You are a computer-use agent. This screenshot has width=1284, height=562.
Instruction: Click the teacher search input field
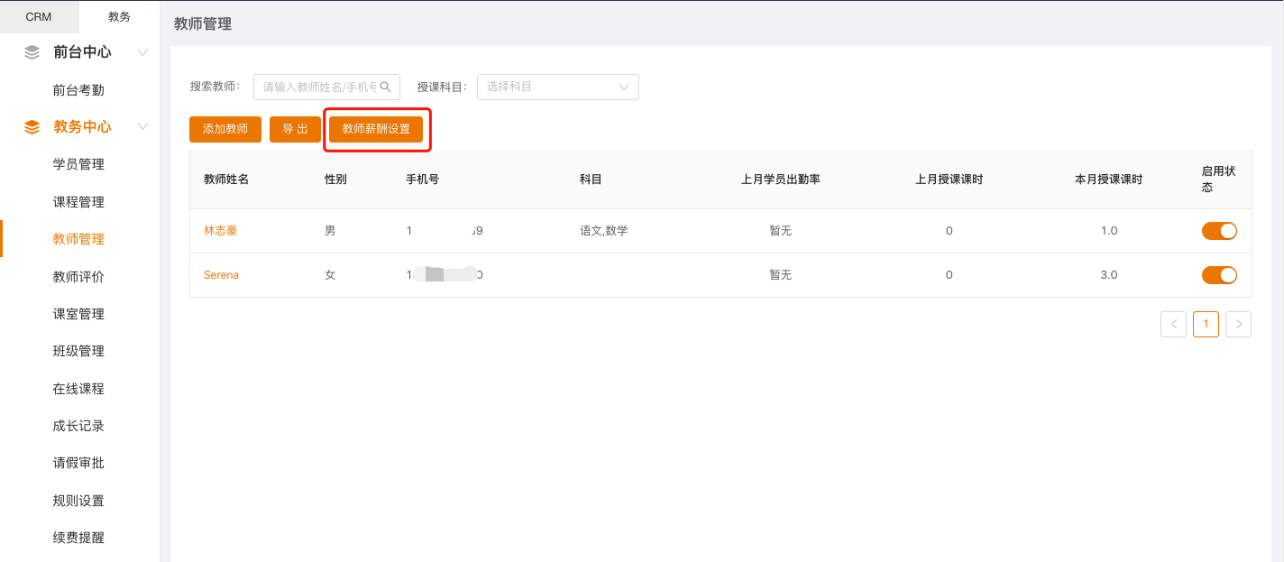pos(319,87)
